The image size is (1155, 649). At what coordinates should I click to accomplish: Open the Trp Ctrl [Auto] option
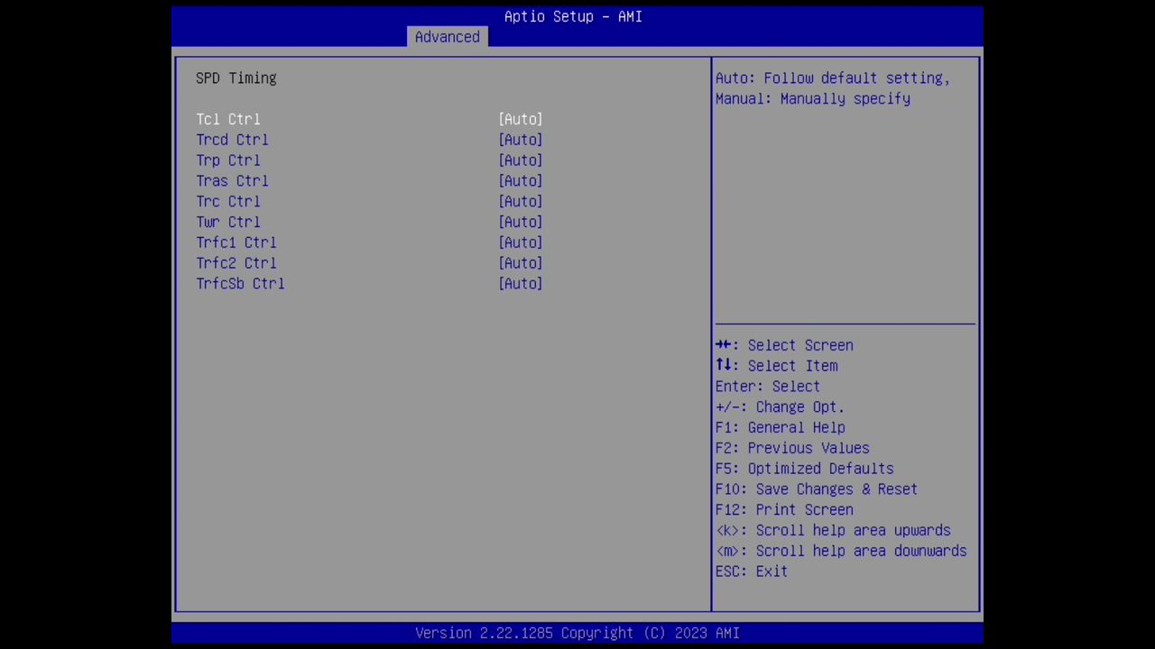tap(521, 160)
